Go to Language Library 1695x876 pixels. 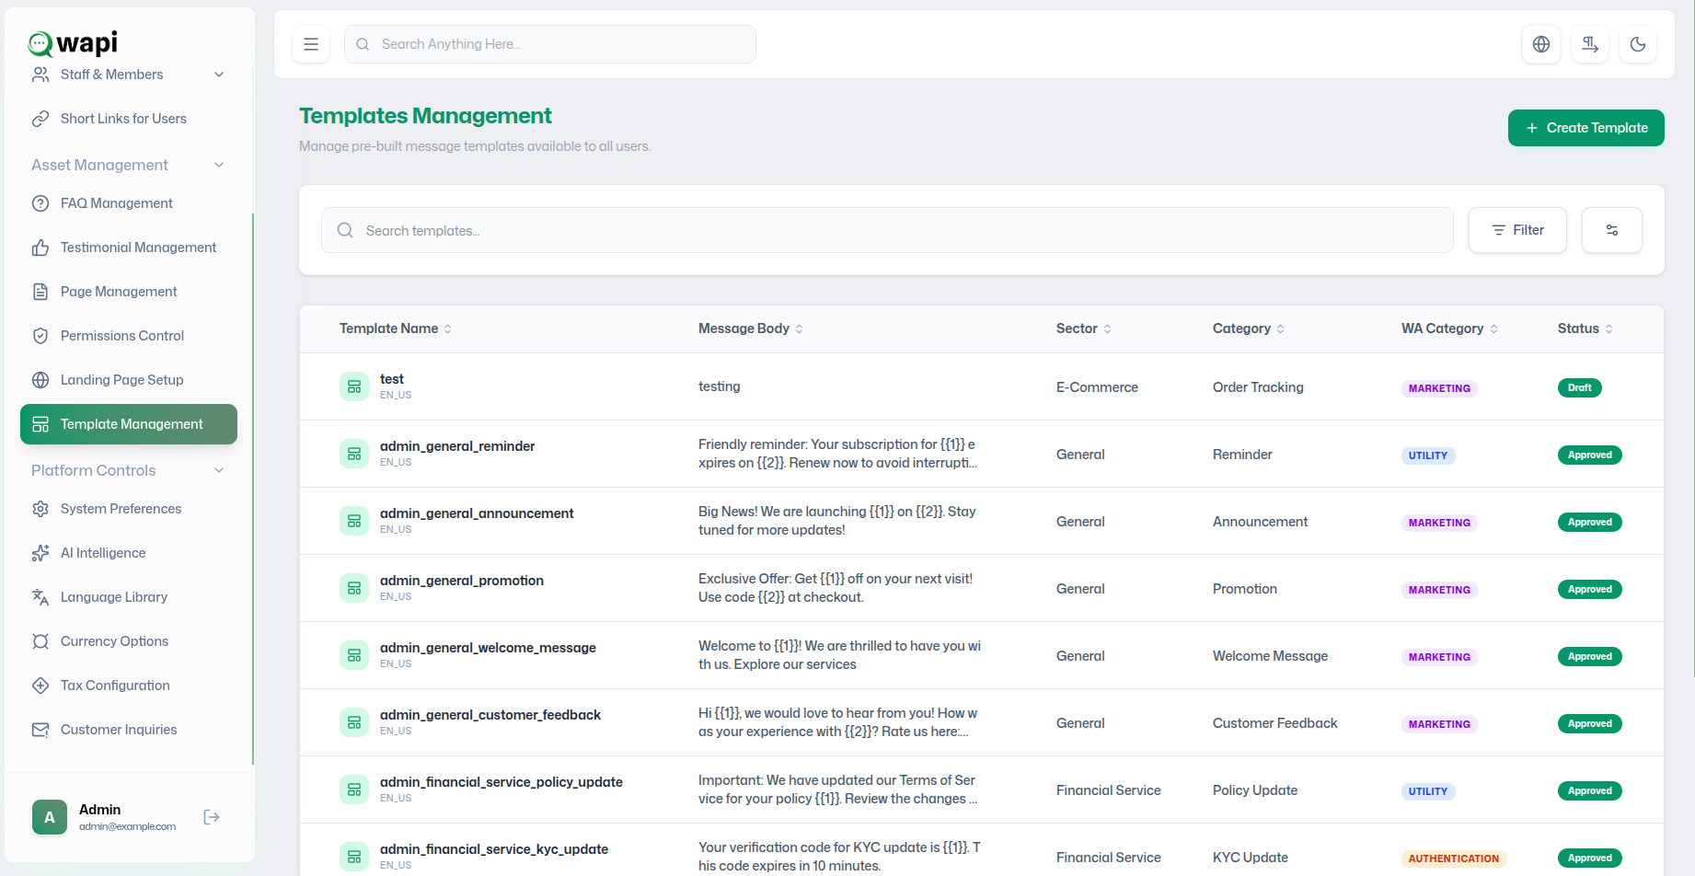pos(129,597)
